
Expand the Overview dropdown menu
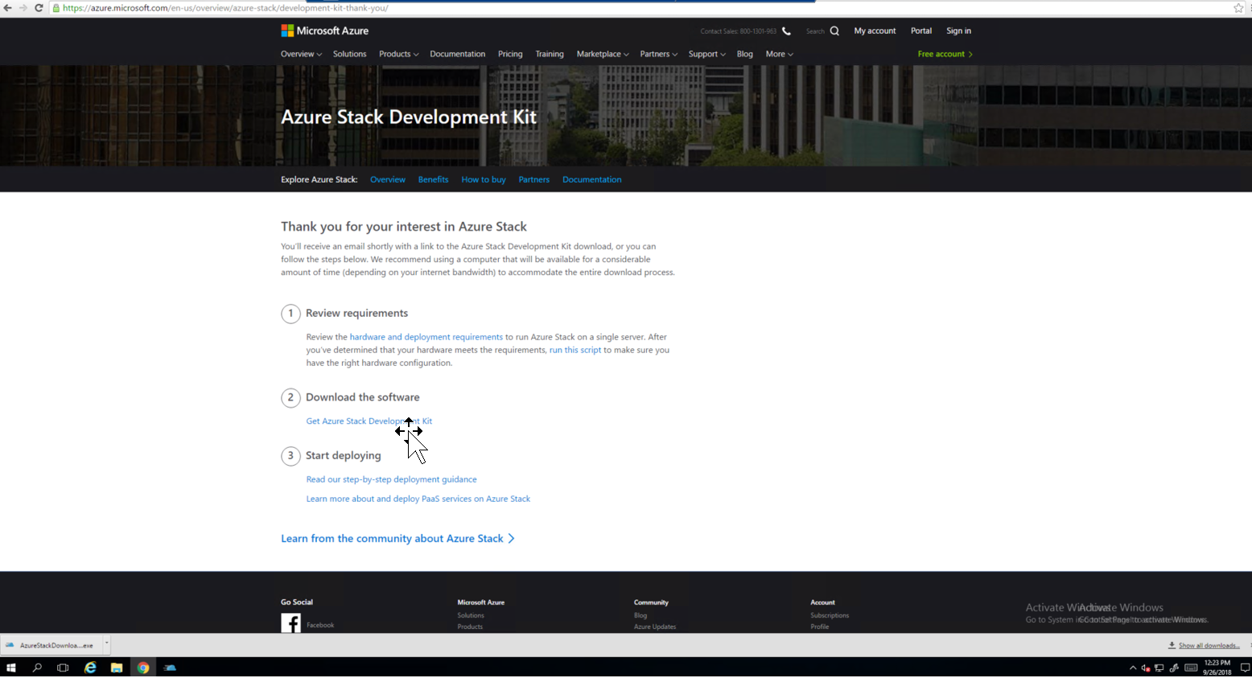coord(301,54)
